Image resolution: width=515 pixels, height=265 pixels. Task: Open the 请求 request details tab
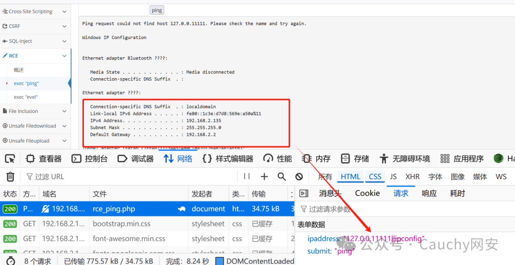[x=401, y=194]
